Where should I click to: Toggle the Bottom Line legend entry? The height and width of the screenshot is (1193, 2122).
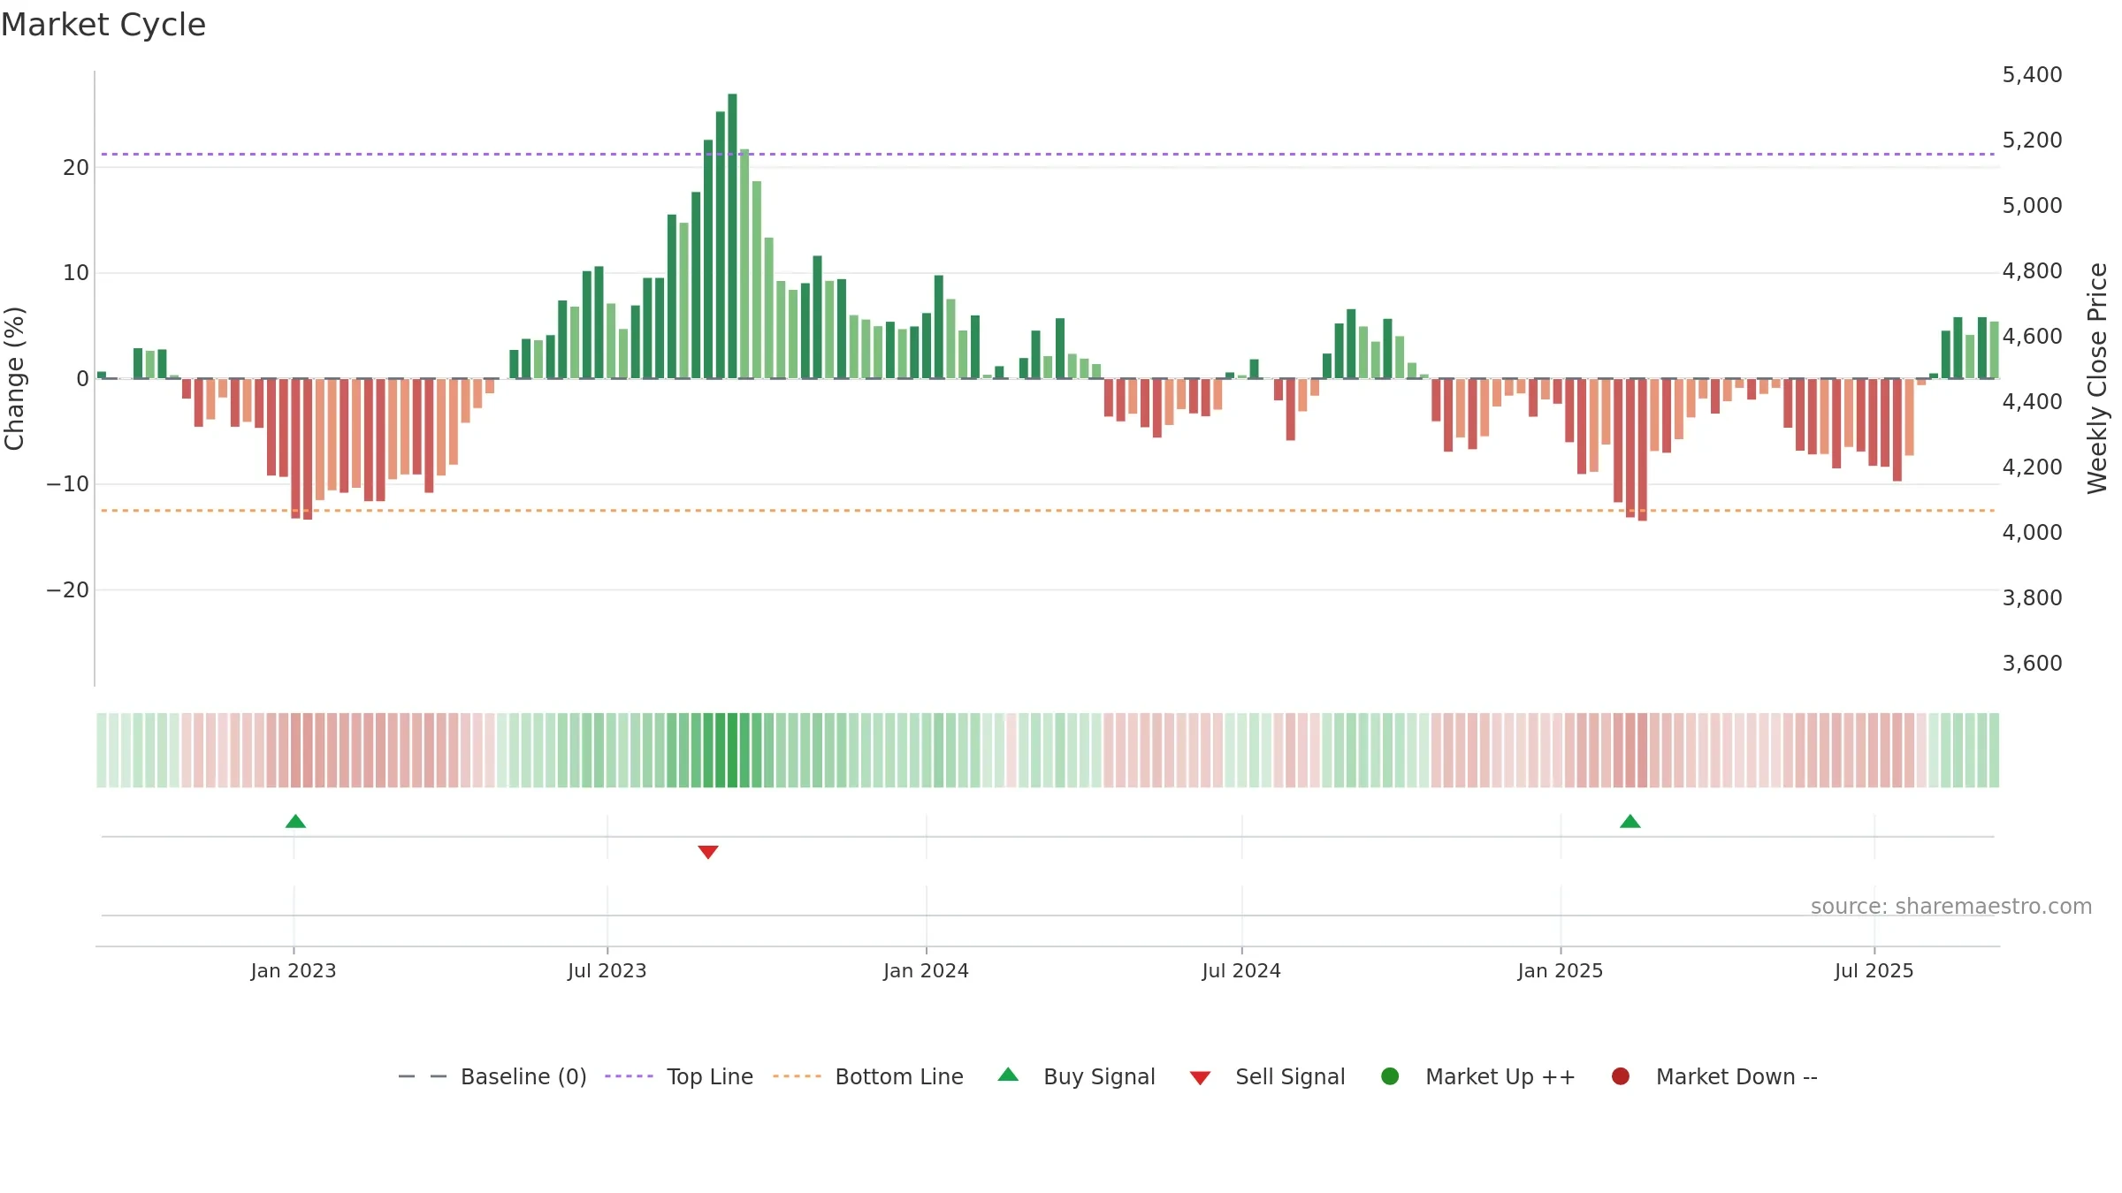(867, 1076)
